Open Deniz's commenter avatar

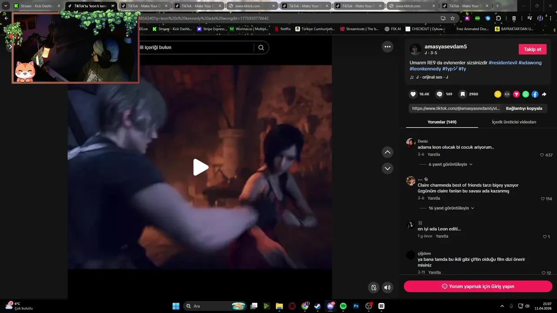pyautogui.click(x=410, y=143)
